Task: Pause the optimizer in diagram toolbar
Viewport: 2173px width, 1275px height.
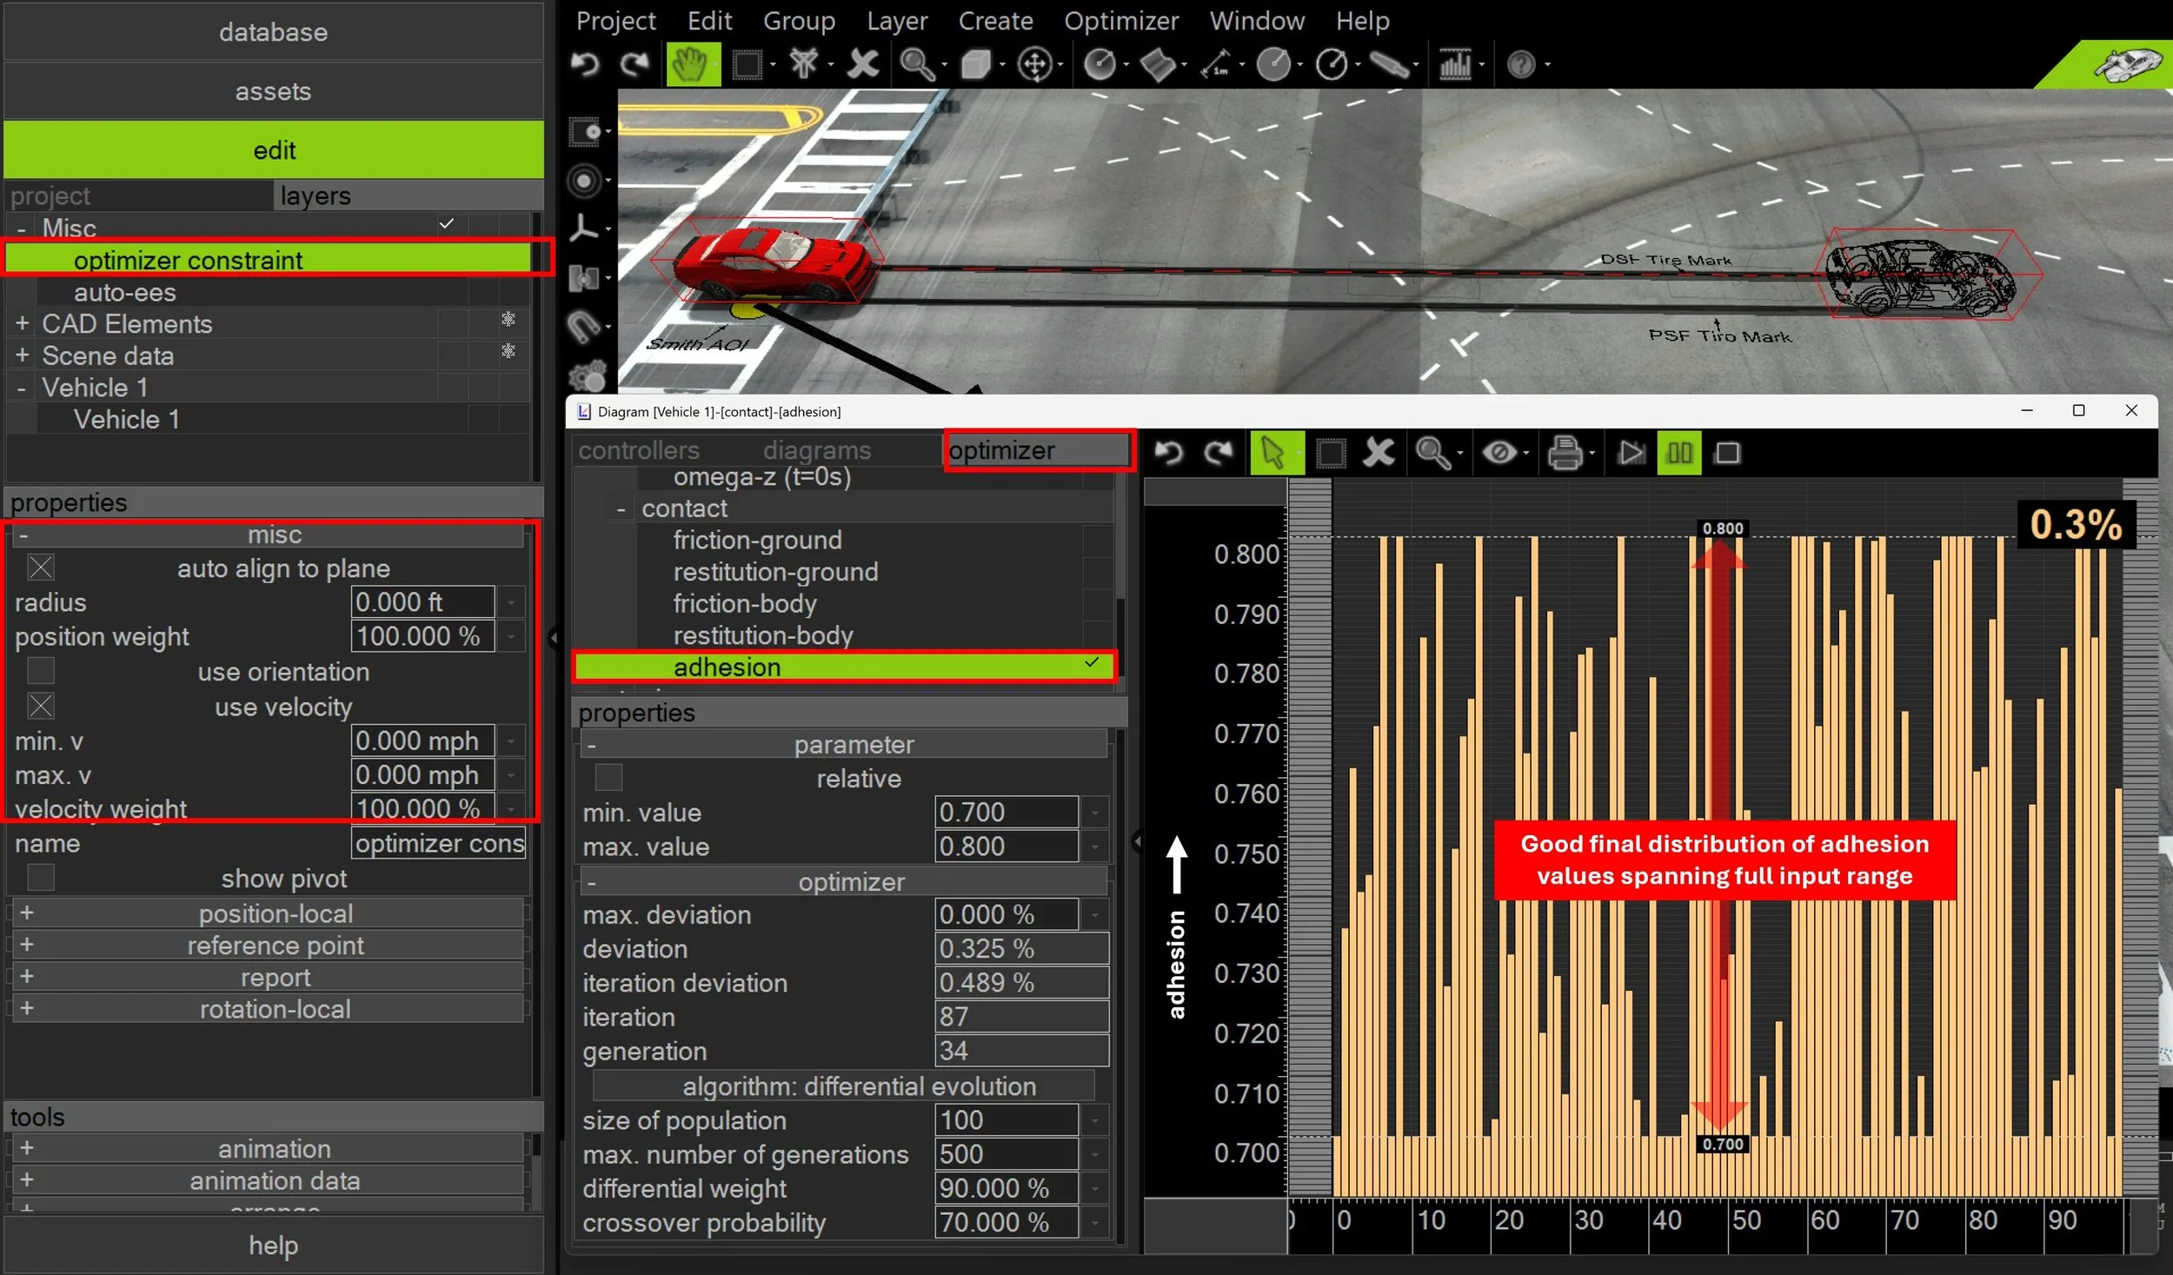Action: [x=1678, y=453]
